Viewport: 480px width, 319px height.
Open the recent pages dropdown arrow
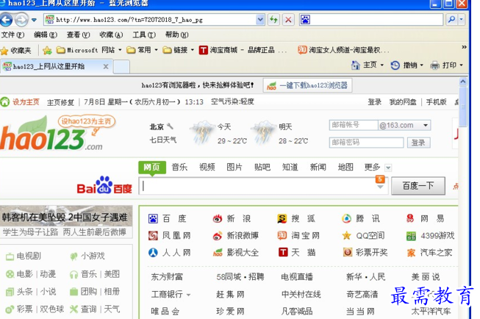tap(34, 20)
